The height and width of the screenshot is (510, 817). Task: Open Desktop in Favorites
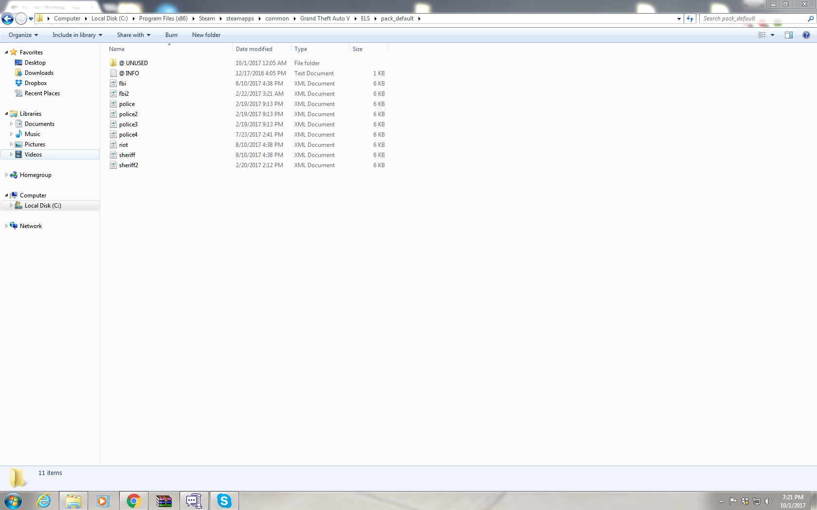pyautogui.click(x=35, y=63)
